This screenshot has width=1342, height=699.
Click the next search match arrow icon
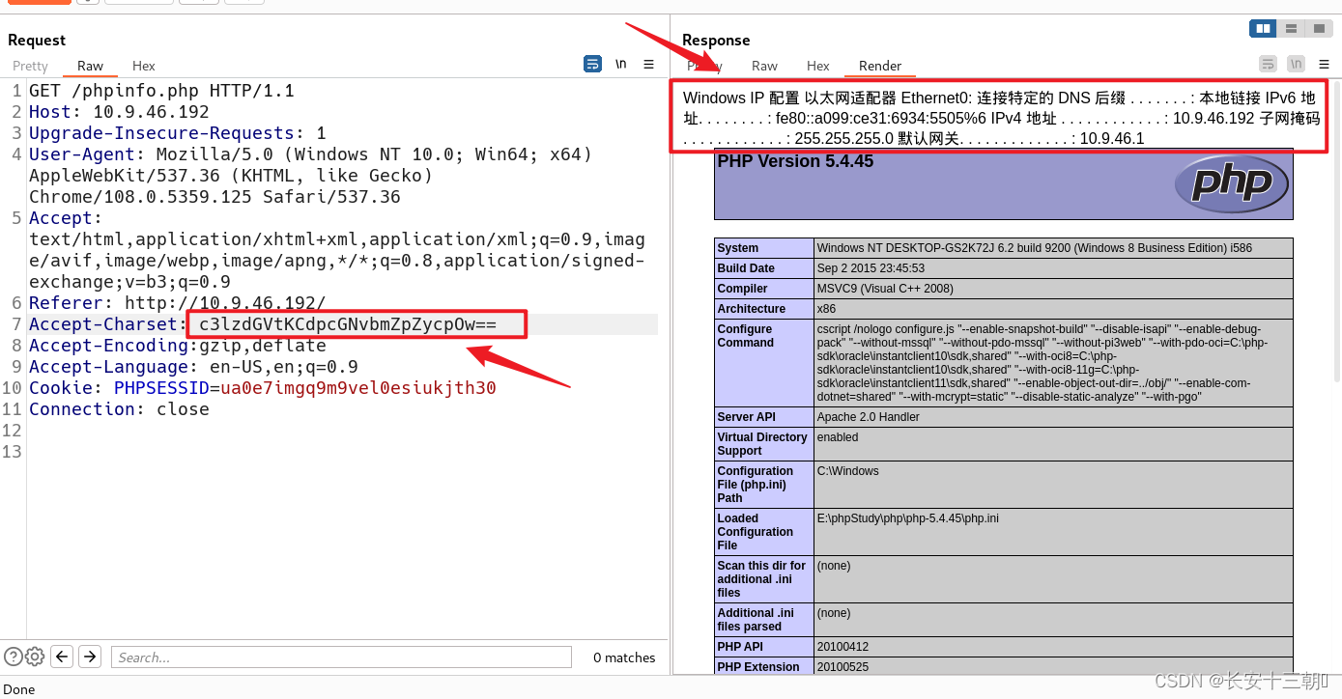[x=88, y=657]
